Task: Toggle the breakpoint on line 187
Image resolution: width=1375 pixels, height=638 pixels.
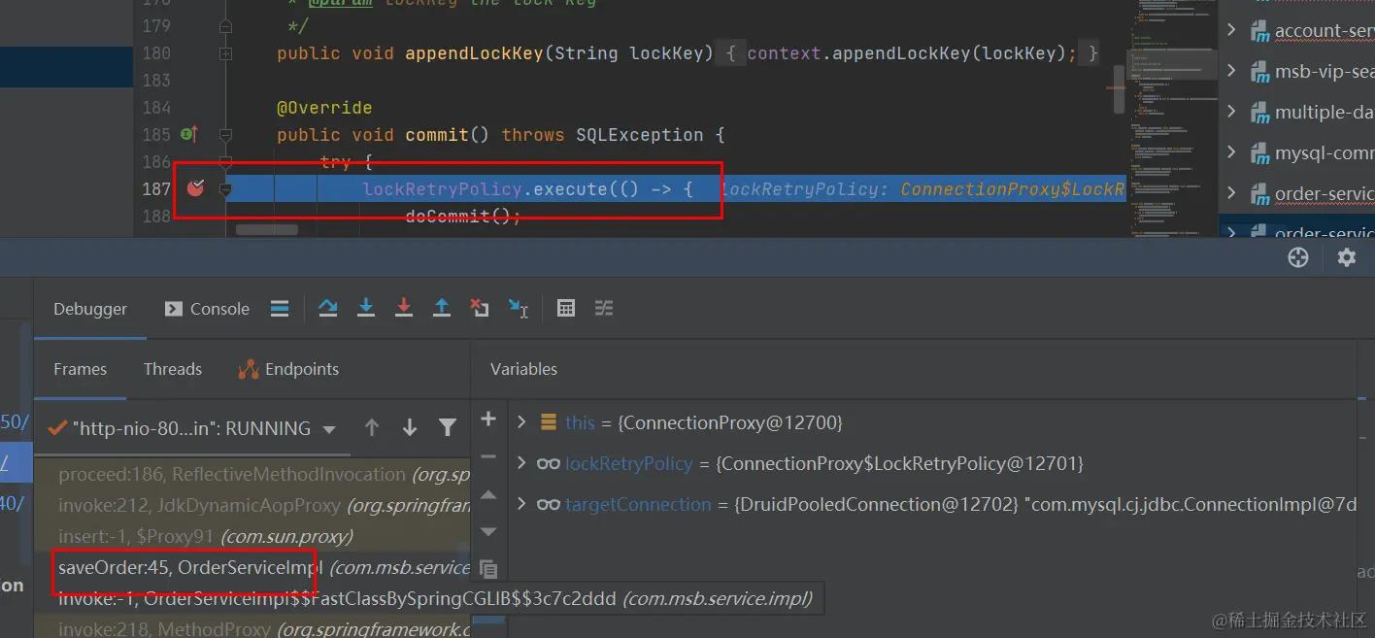Action: tap(195, 188)
